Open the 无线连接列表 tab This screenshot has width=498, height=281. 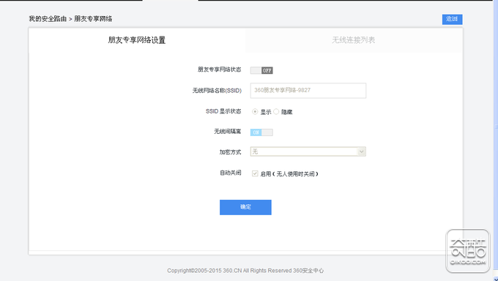click(x=354, y=40)
